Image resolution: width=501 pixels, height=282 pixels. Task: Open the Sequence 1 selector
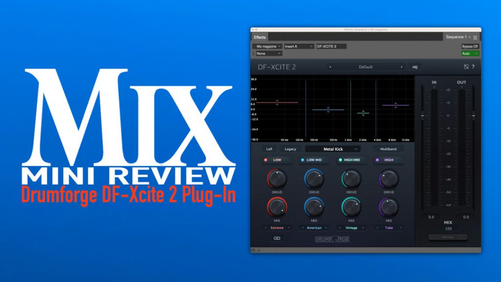[457, 37]
